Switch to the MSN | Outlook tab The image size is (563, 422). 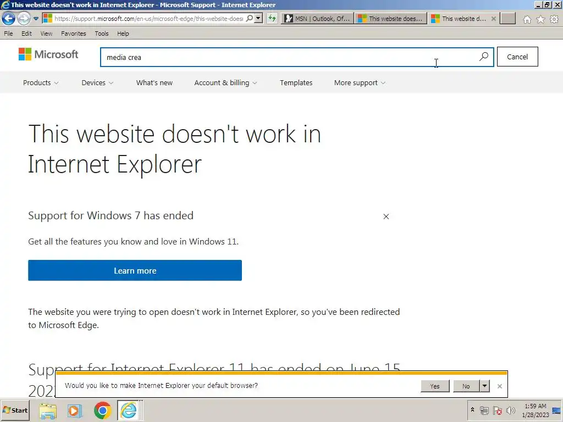317,19
